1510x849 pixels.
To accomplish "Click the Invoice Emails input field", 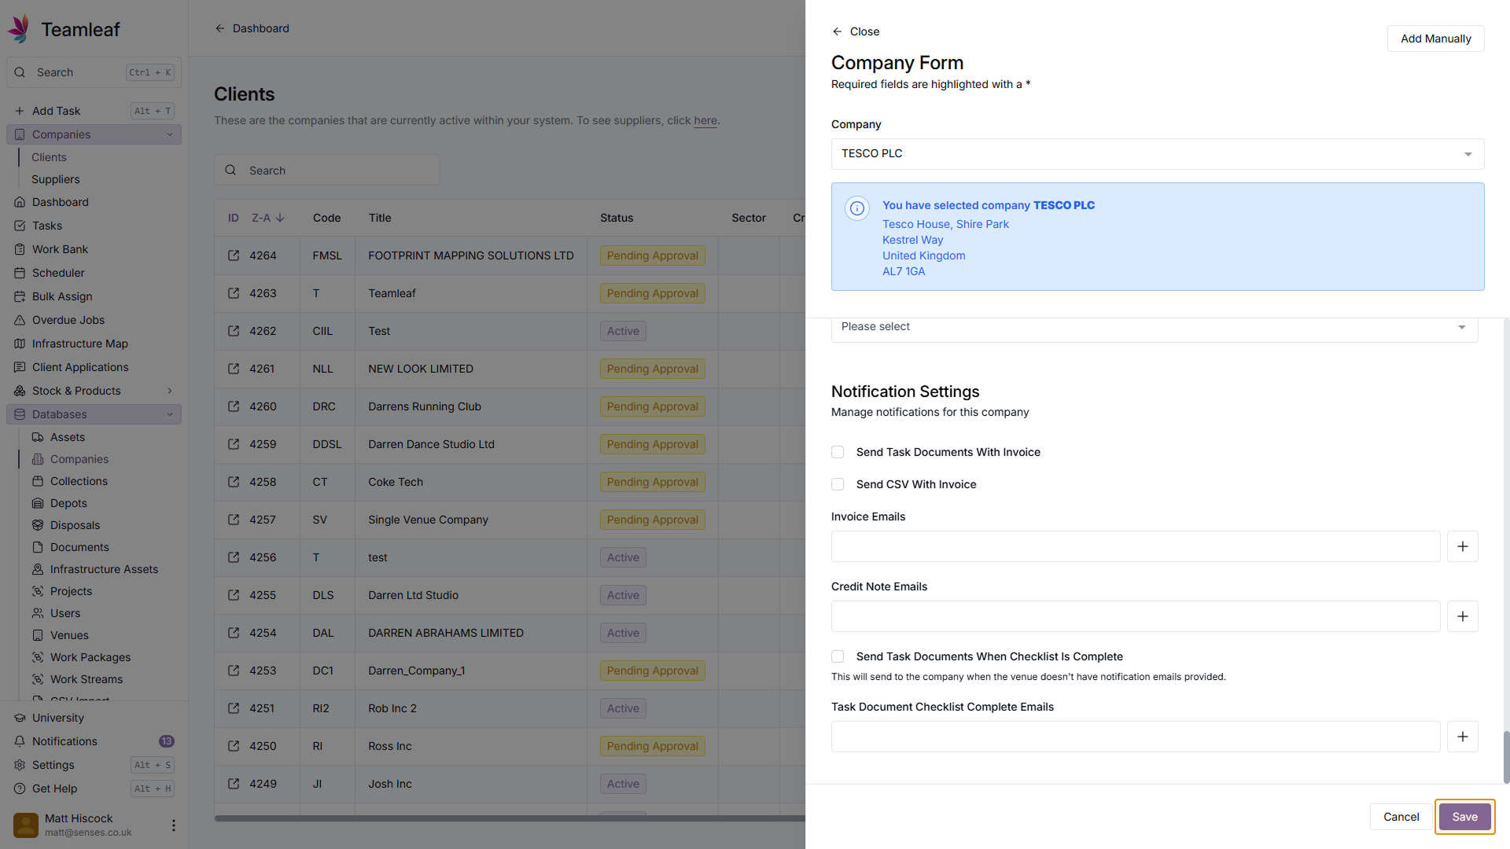I will [1135, 546].
